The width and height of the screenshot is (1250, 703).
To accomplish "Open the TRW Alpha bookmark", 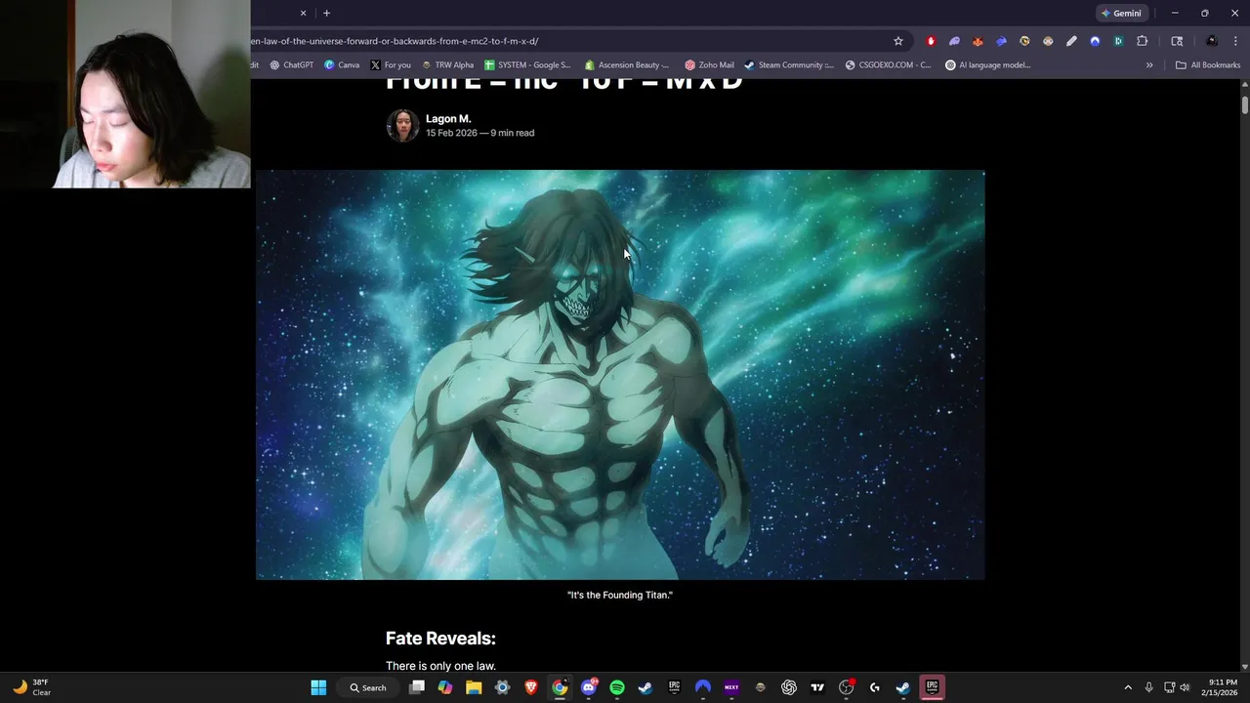I will [447, 65].
